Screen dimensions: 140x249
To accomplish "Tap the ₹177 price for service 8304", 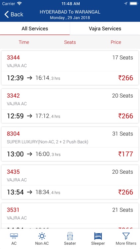I will coord(125,154).
